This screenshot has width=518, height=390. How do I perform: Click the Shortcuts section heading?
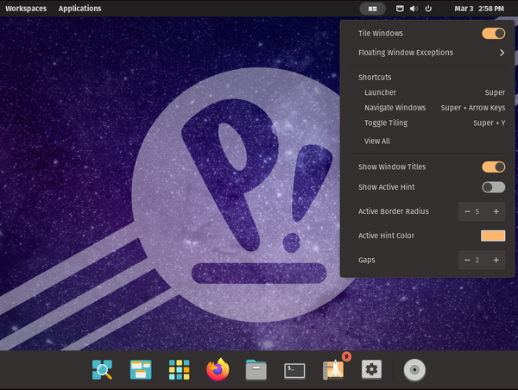click(375, 78)
